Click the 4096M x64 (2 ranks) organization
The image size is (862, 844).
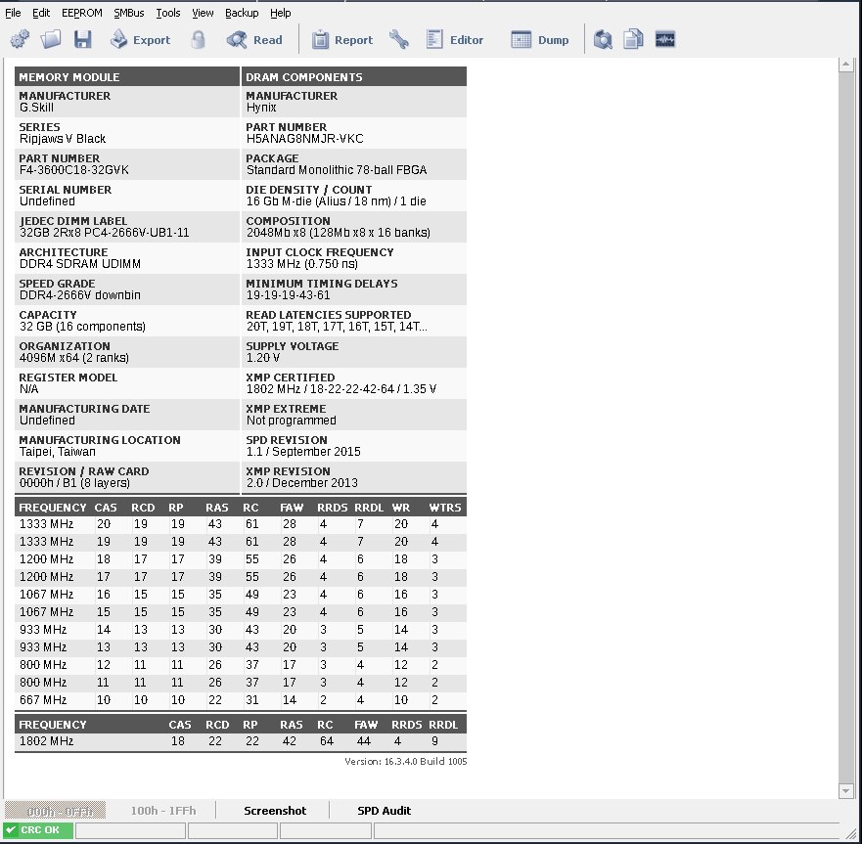[73, 358]
